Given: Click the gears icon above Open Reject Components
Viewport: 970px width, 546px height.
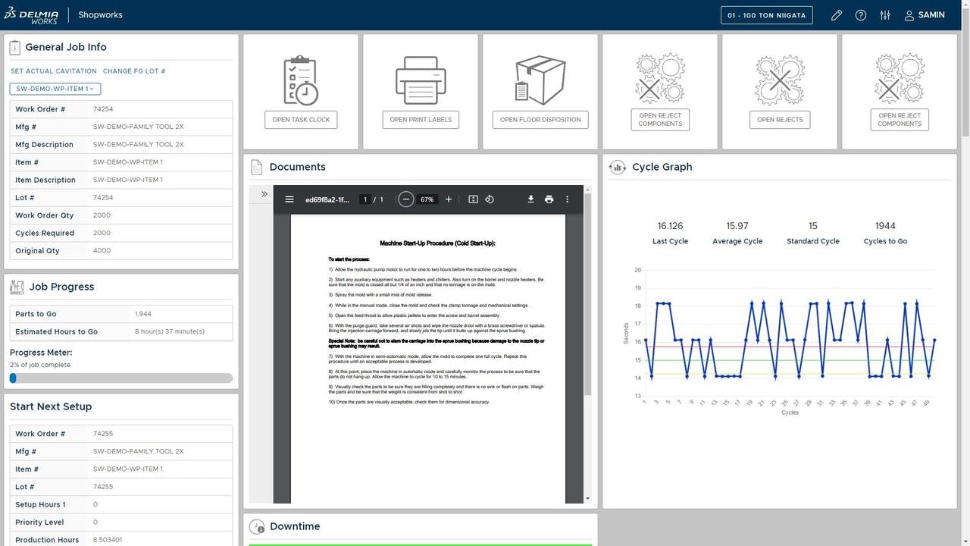Looking at the screenshot, I should [x=659, y=77].
